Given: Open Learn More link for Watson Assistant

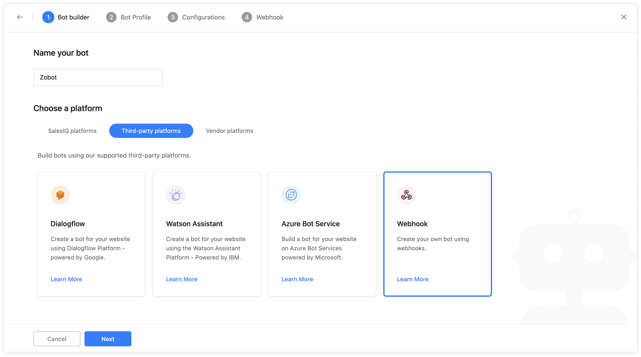Looking at the screenshot, I should coord(182,279).
